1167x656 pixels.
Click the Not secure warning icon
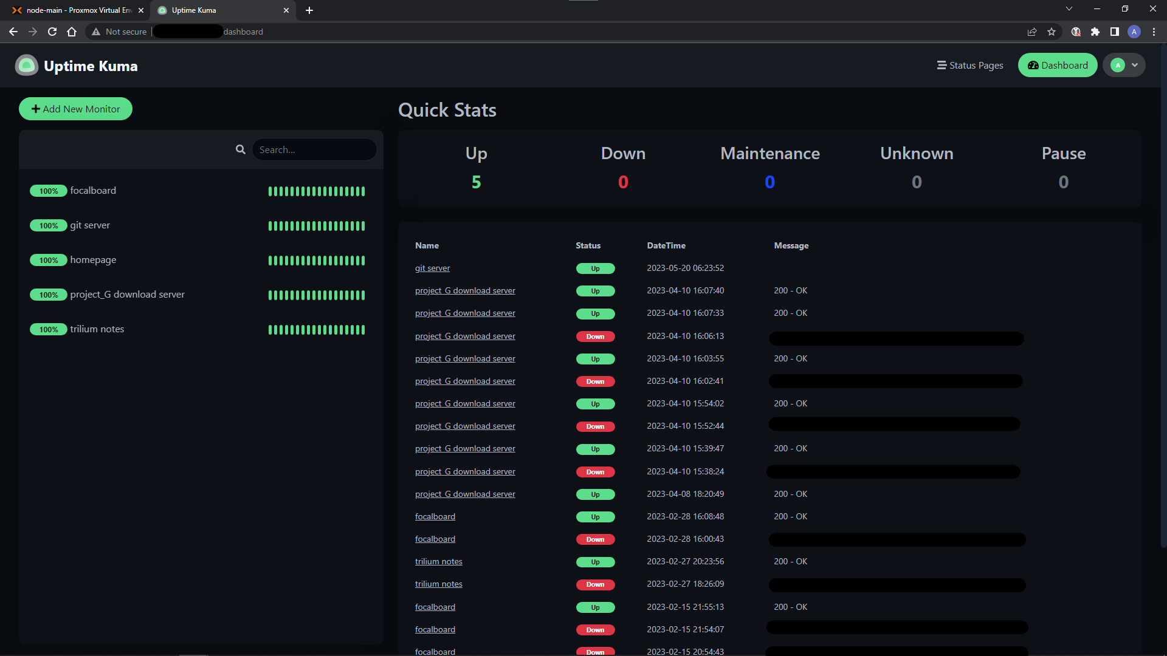96,32
